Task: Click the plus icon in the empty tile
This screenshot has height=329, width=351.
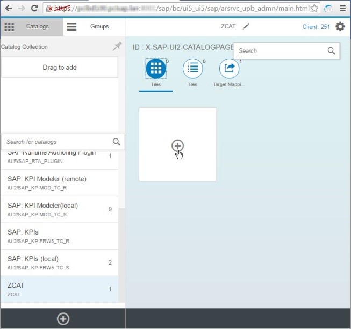Action: tap(177, 145)
